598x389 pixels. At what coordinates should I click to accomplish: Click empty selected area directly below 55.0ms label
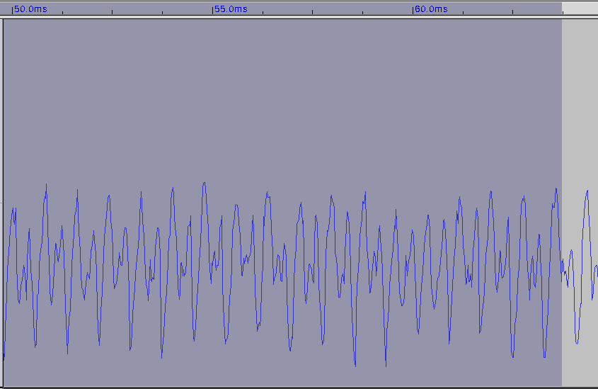click(x=231, y=85)
